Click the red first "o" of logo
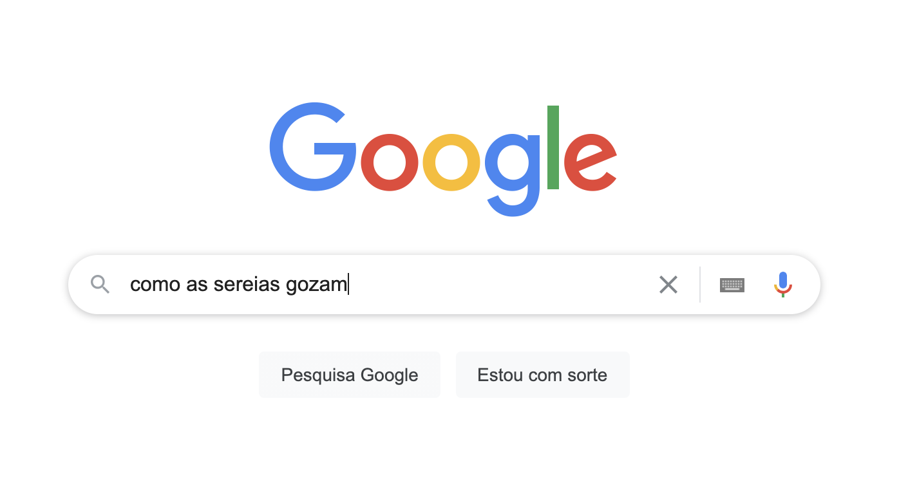Image resolution: width=899 pixels, height=488 pixels. pyautogui.click(x=390, y=162)
